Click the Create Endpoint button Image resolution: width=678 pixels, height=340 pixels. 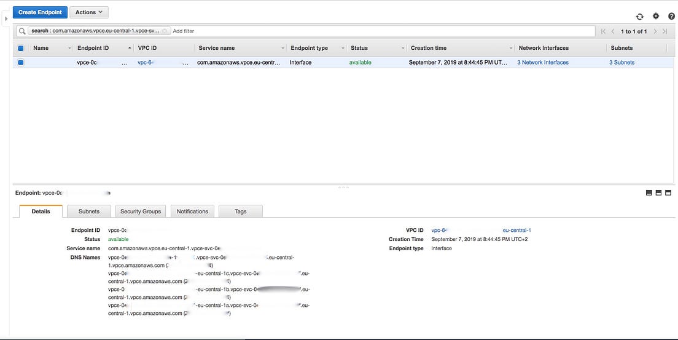[40, 12]
